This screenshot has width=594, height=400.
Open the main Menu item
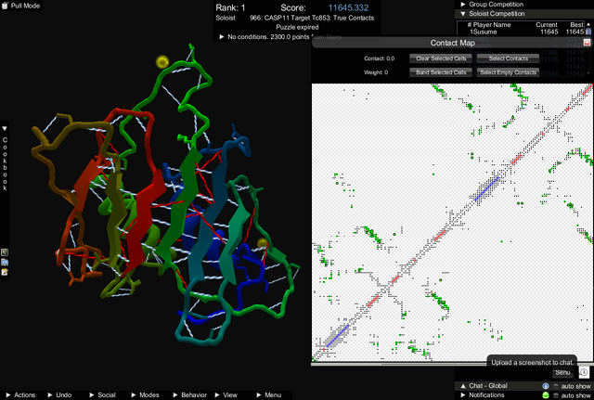coord(269,395)
